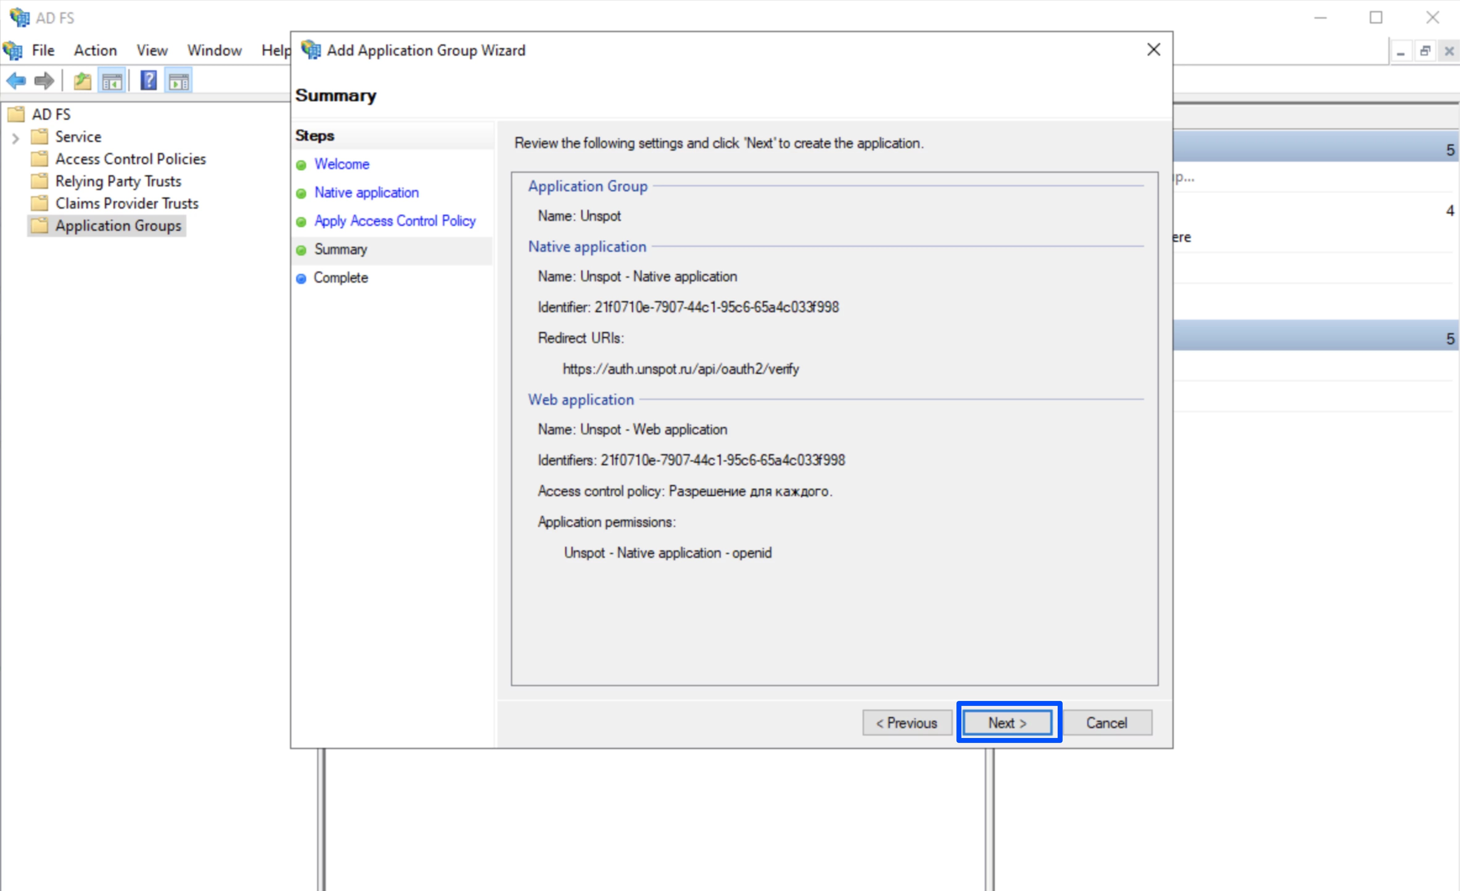1460x891 pixels.
Task: Click the Back arrow toolbar icon
Action: (16, 81)
